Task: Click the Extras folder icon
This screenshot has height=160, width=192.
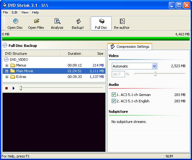Action: click(x=13, y=77)
